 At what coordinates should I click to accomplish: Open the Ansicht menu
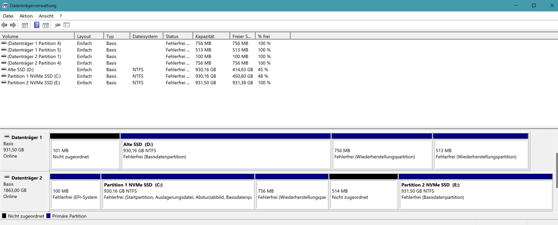point(46,16)
